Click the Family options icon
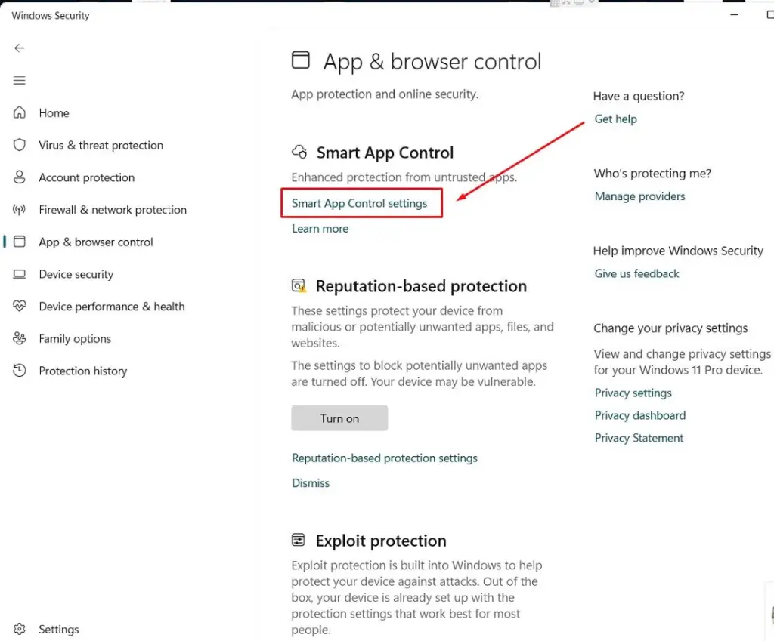The width and height of the screenshot is (774, 641). coord(20,339)
